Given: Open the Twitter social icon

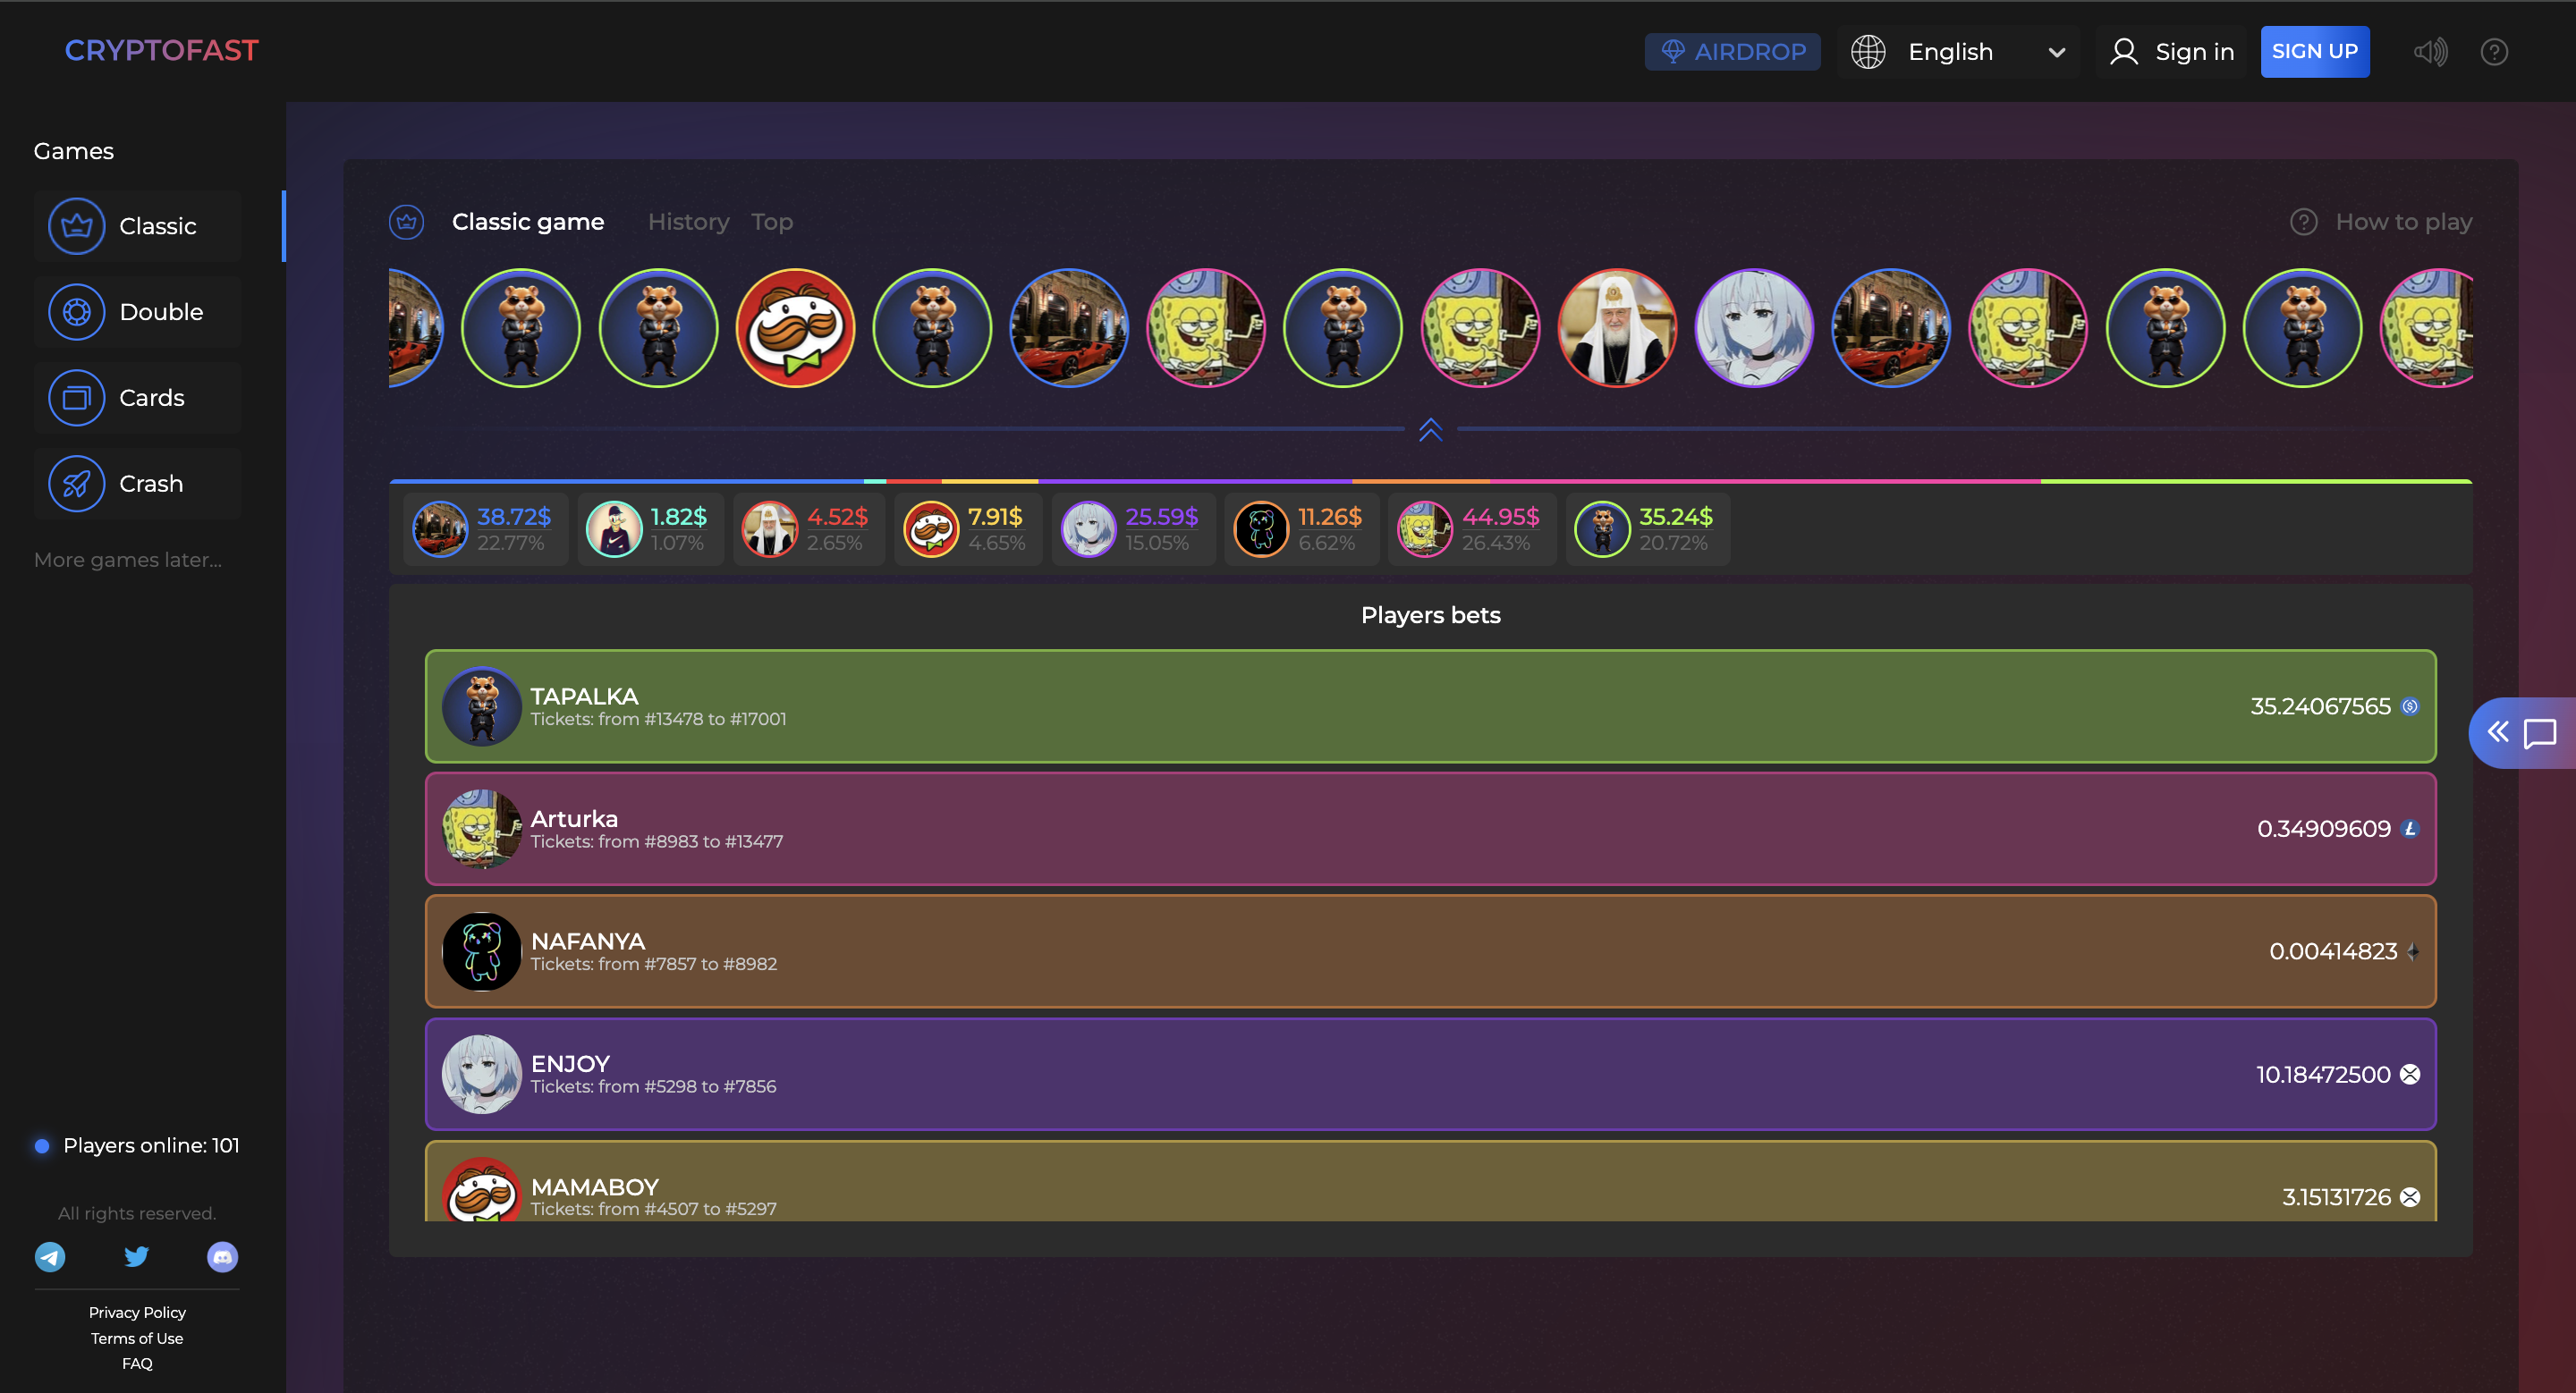Looking at the screenshot, I should point(136,1256).
